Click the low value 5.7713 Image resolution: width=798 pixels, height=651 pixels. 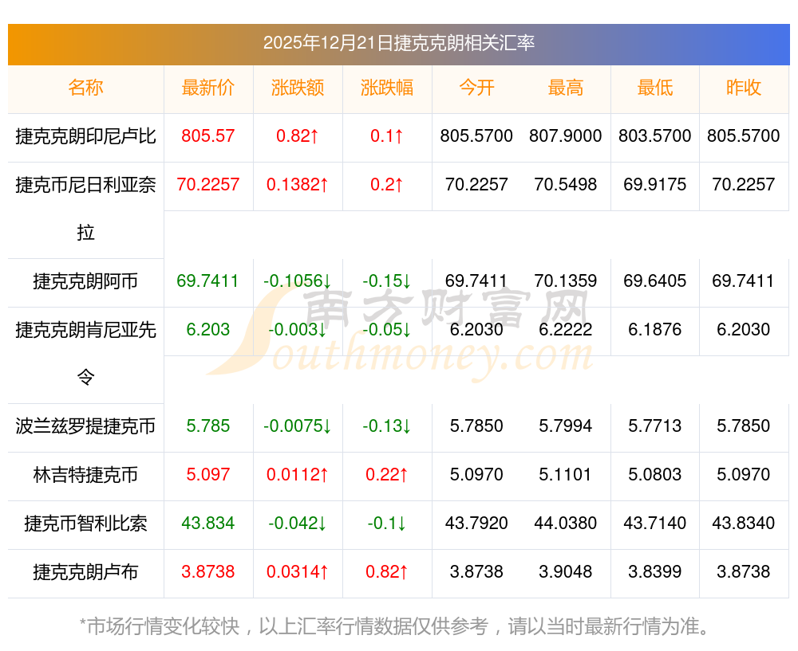(655, 426)
